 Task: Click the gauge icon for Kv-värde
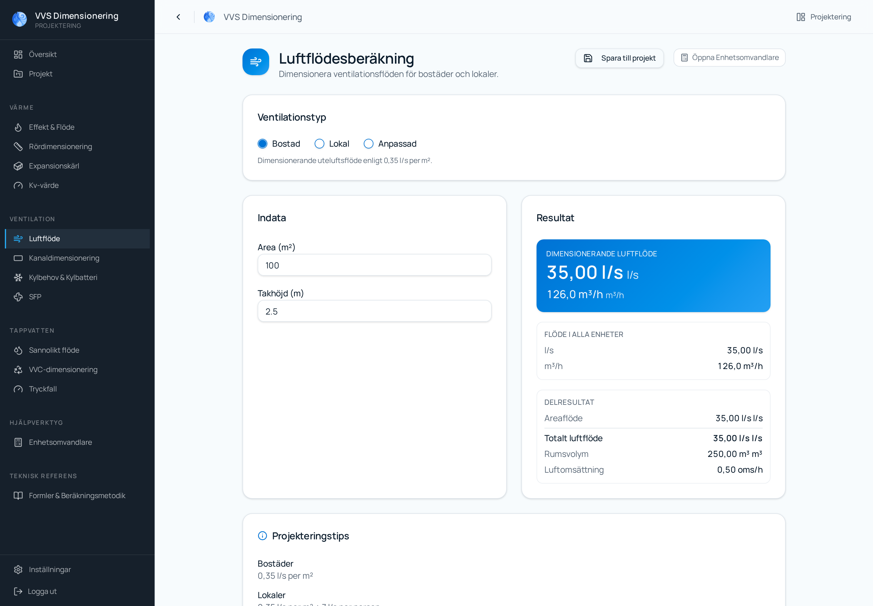click(x=18, y=185)
